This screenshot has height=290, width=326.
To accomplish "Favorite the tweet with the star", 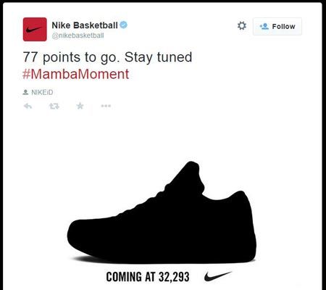I will coord(80,106).
